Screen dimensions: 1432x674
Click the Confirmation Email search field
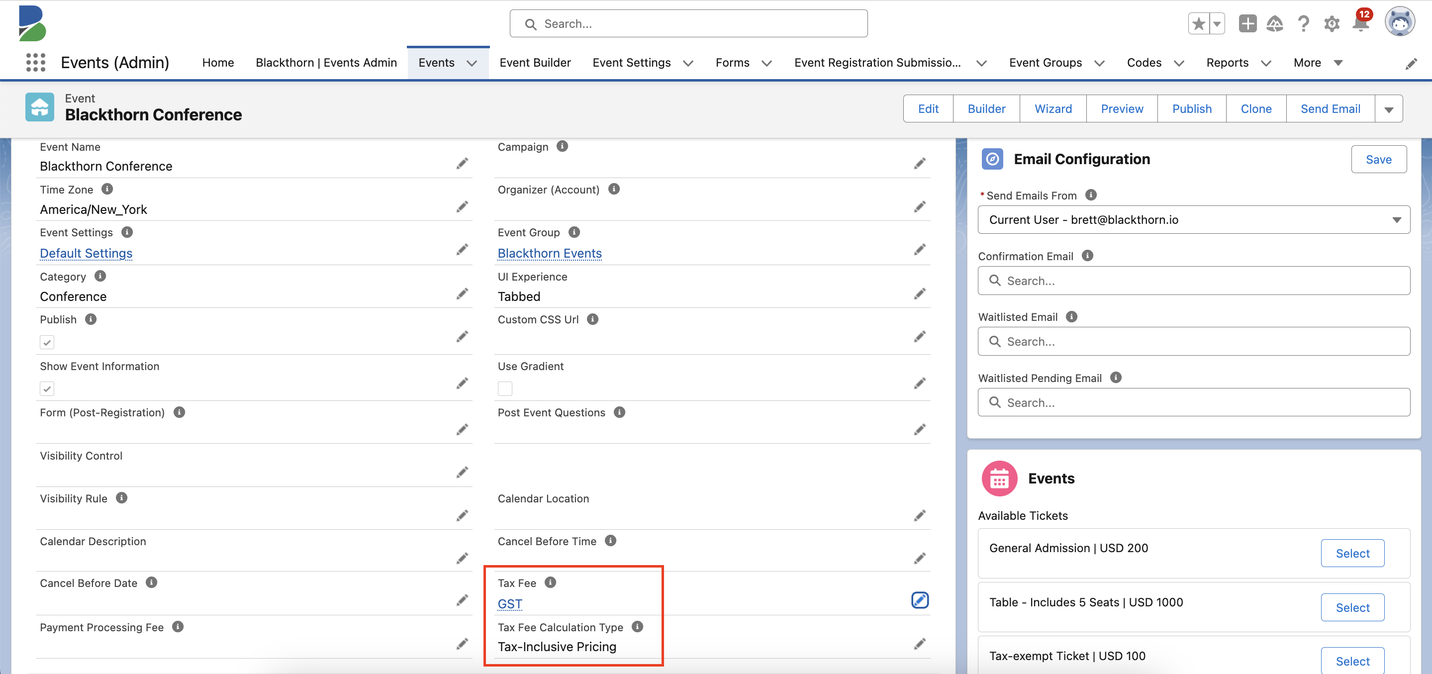[x=1194, y=281]
